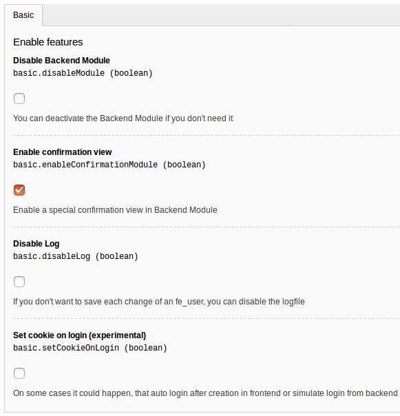Click the Enable confirmation view label
Viewport: 400px width, 416px height.
(63, 152)
